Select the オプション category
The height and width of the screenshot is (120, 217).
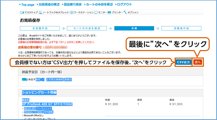tap(133, 12)
